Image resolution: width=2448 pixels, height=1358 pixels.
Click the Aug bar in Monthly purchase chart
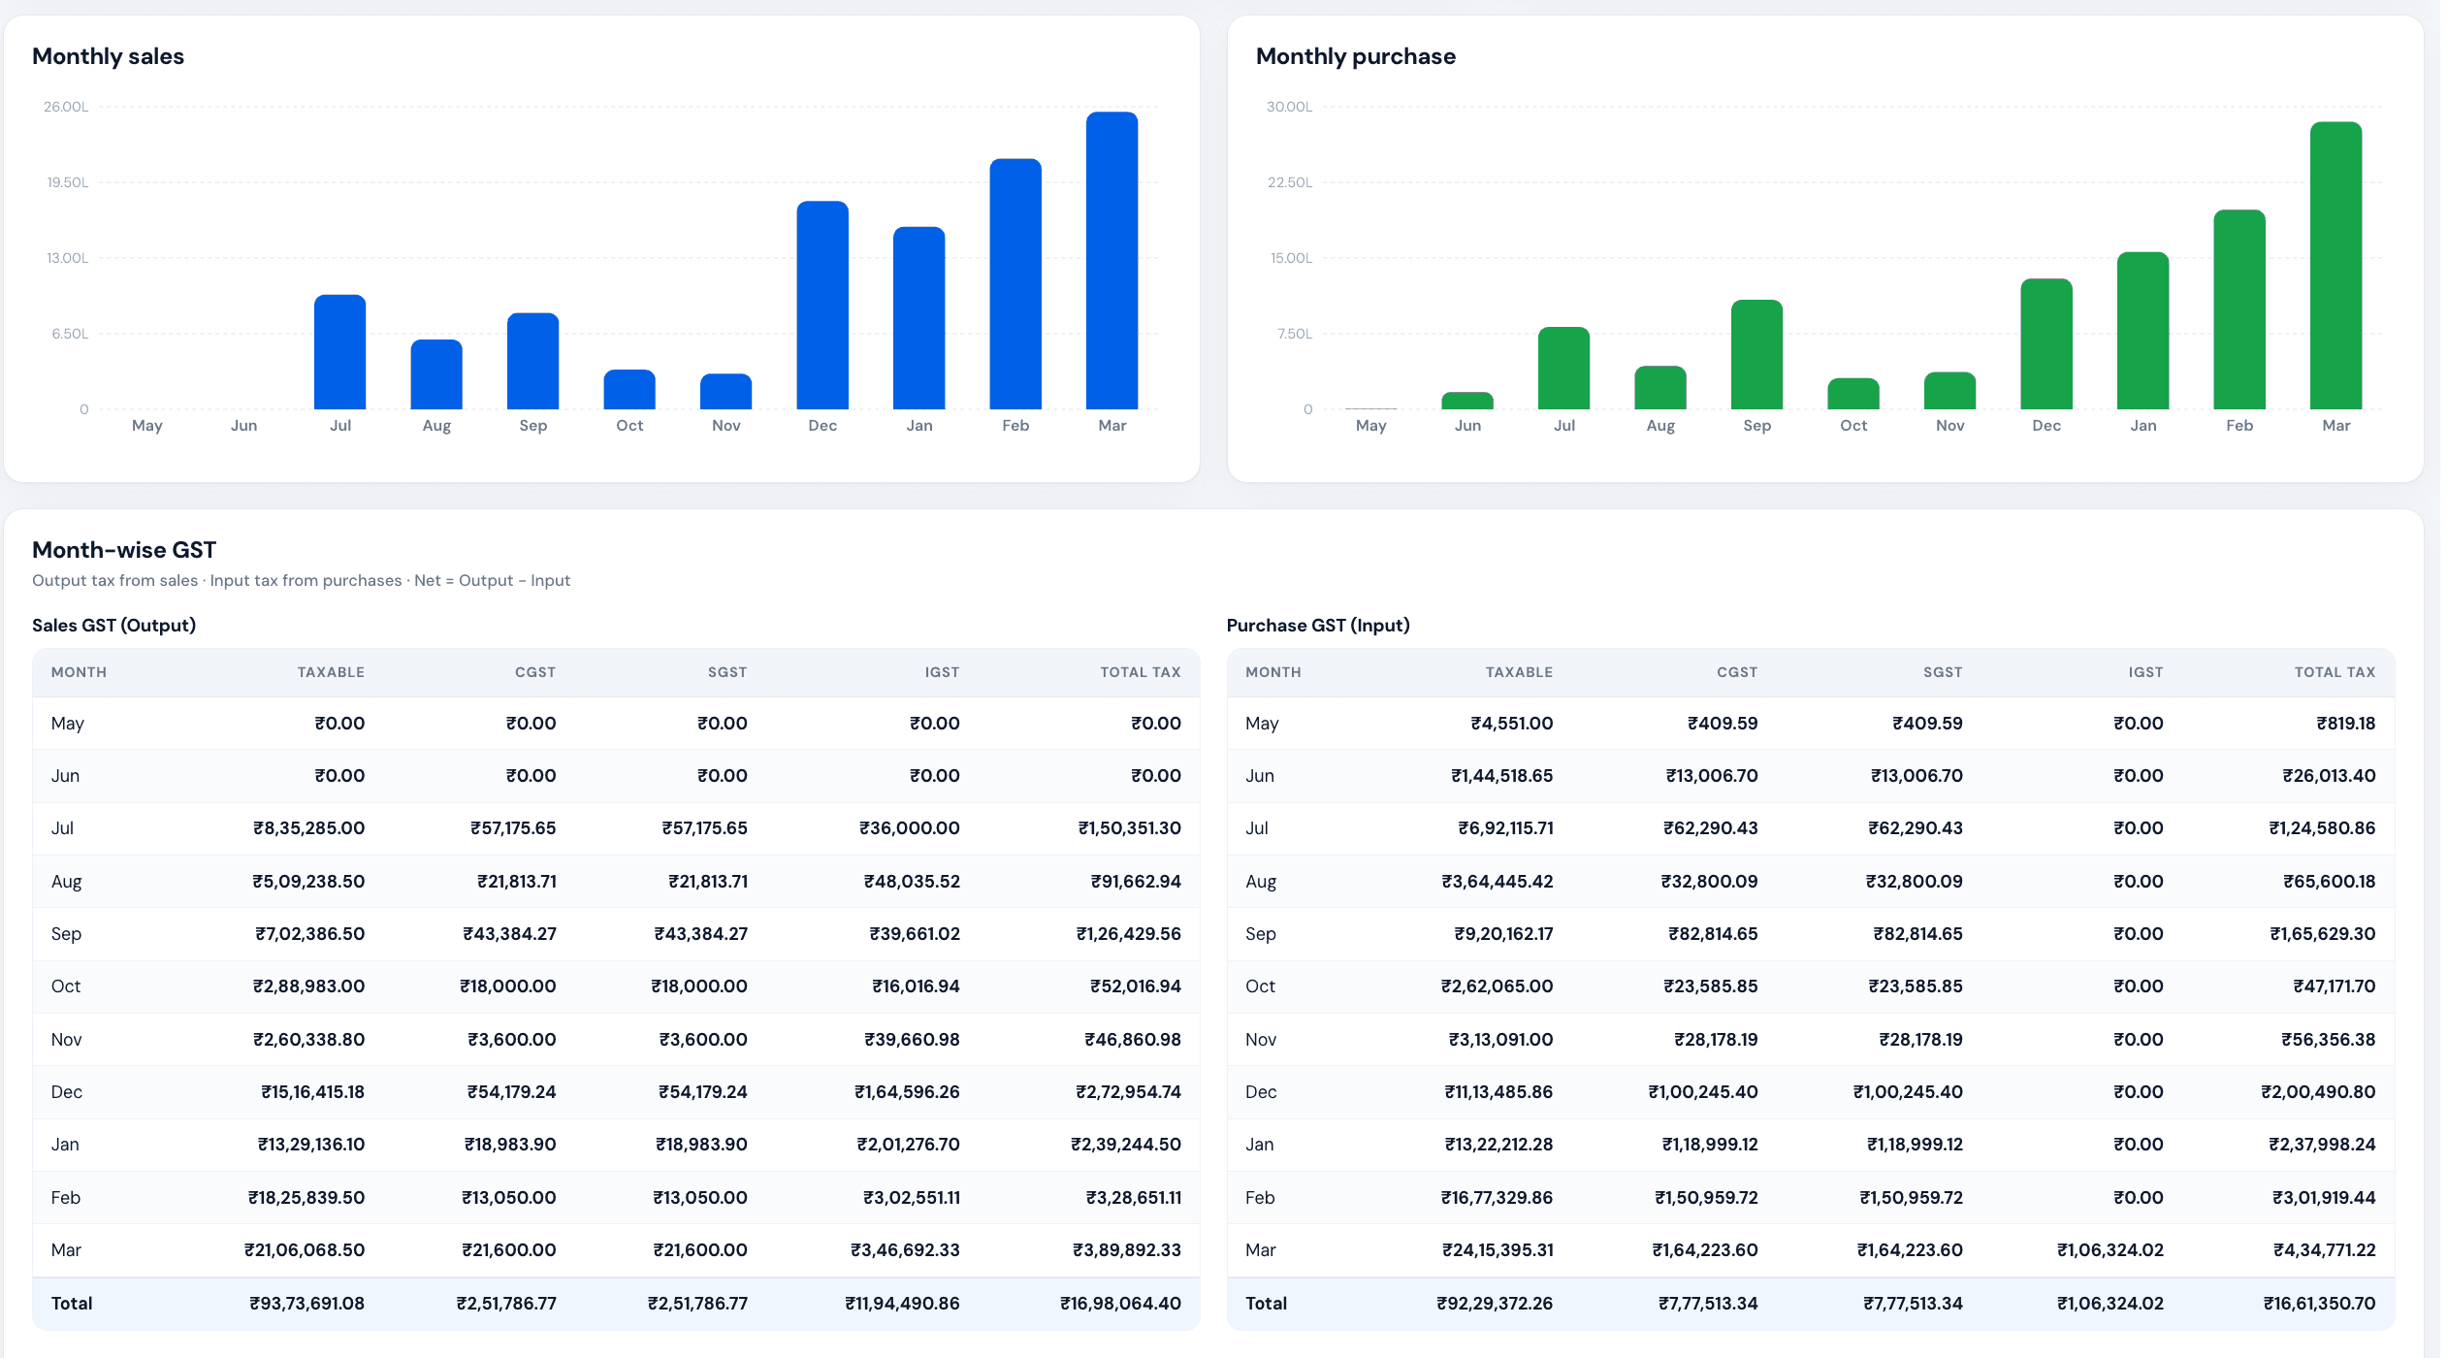tap(1660, 387)
